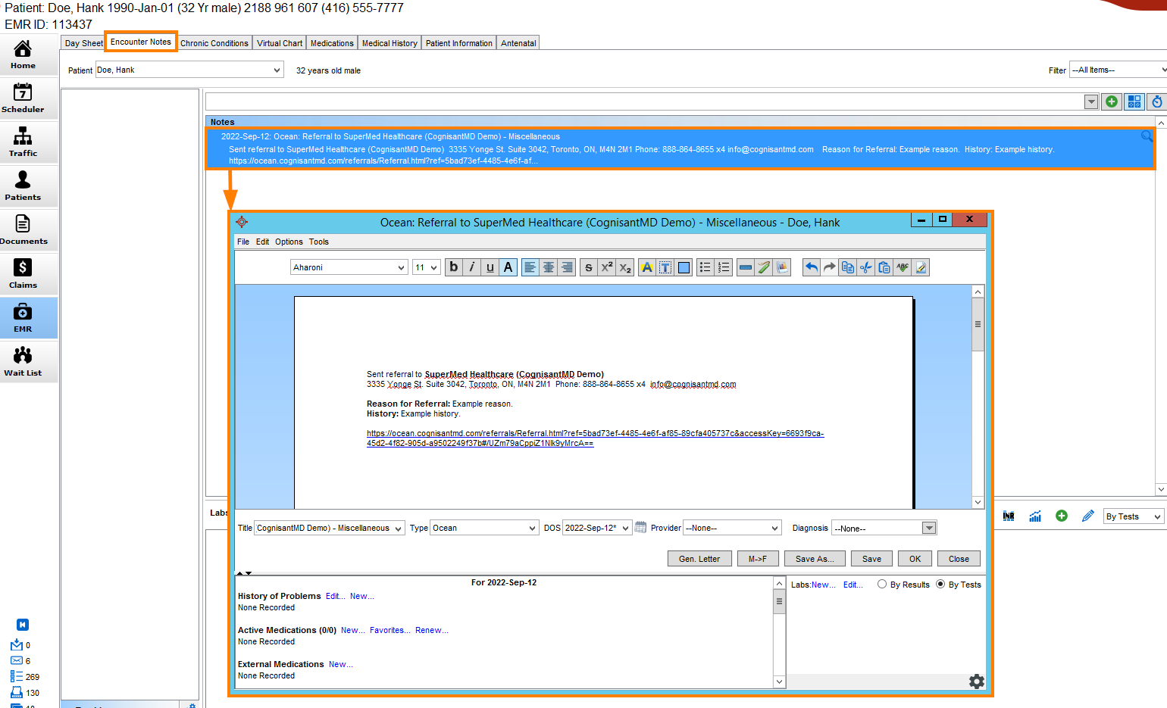Open the text highlight color tool
This screenshot has width=1167, height=708.
point(647,267)
